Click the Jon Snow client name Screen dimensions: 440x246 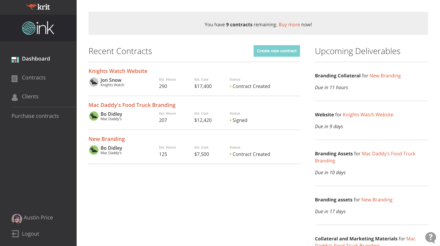[111, 80]
